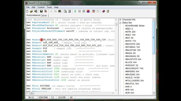181x101 pixels.
Task: Select #MAXMANA: 90 entry
Action: tap(132, 56)
